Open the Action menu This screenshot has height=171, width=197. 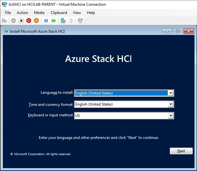click(22, 13)
